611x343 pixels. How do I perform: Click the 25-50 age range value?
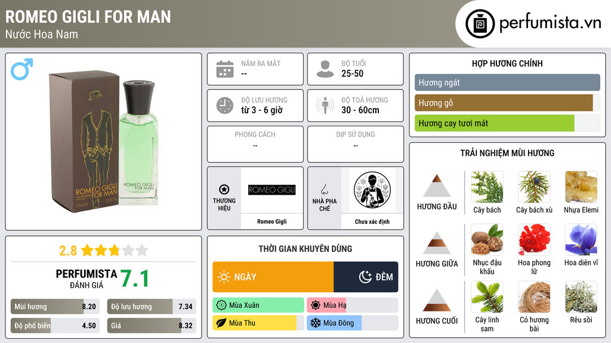tap(352, 73)
